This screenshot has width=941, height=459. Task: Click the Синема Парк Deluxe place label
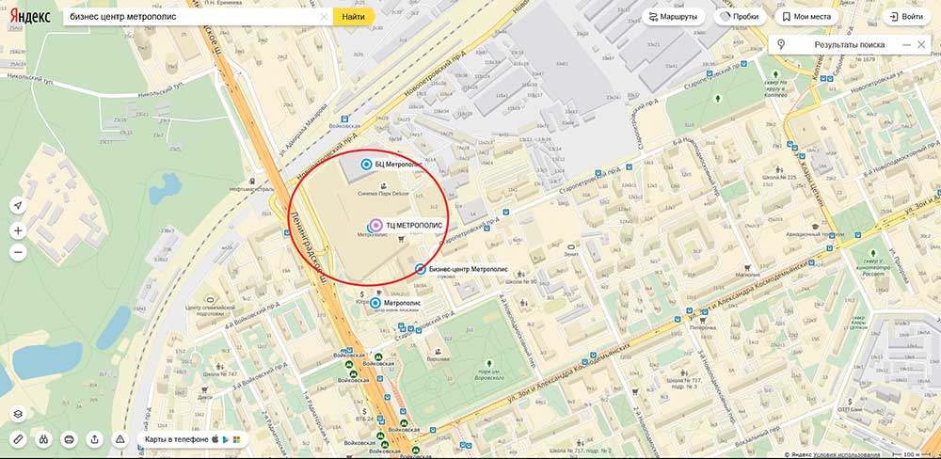tap(382, 193)
